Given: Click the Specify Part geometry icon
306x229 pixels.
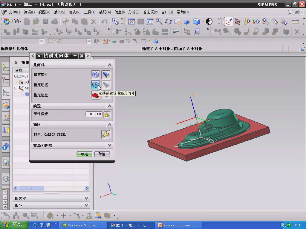Looking at the screenshot, I should tap(95, 75).
